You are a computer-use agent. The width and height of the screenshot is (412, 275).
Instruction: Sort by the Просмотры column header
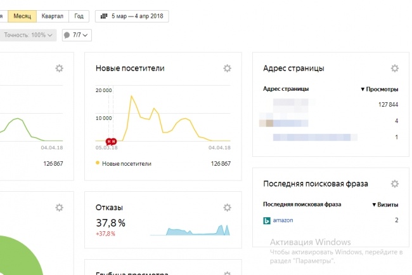pyautogui.click(x=380, y=89)
